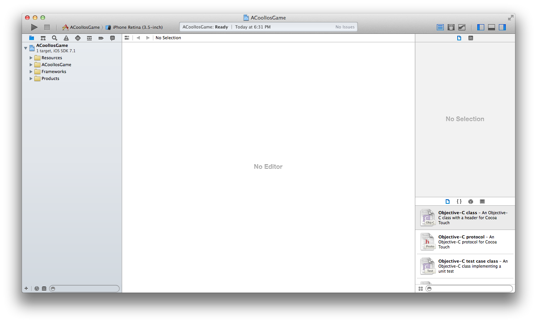Open the related items grid menu
Viewport: 537px width, 323px height.
click(x=127, y=38)
